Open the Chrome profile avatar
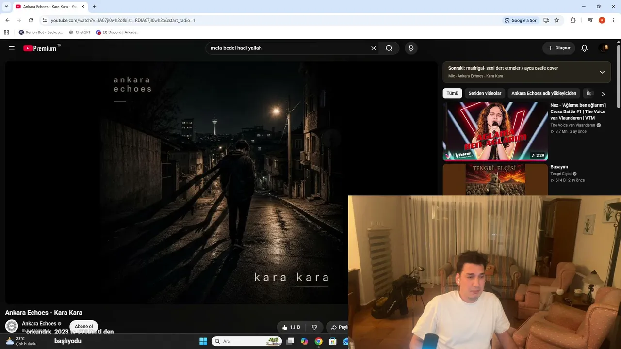This screenshot has width=621, height=349. (x=602, y=20)
